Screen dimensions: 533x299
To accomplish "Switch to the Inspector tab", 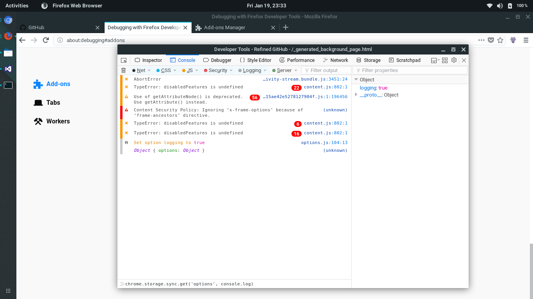I will (148, 60).
